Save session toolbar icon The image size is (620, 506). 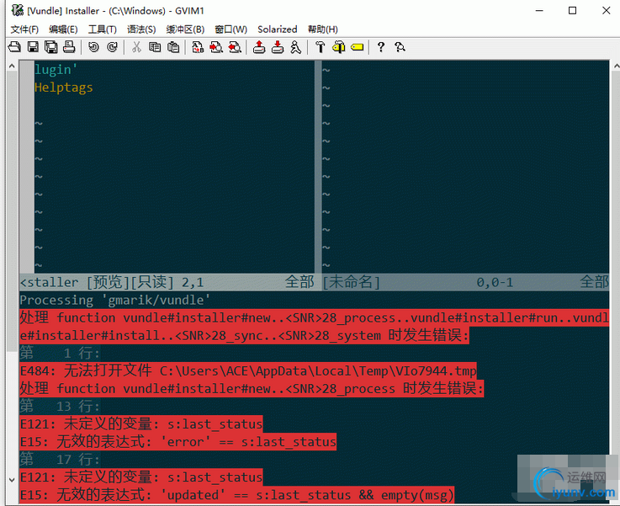click(x=278, y=47)
